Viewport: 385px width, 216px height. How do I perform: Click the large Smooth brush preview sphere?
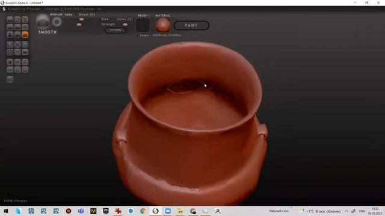pos(43,22)
